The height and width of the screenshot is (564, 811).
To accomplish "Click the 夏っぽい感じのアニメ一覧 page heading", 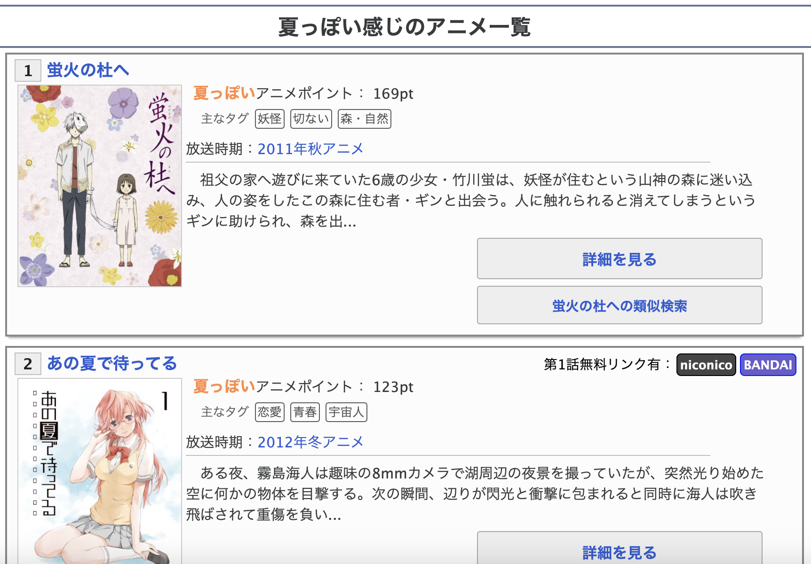I will tap(405, 27).
